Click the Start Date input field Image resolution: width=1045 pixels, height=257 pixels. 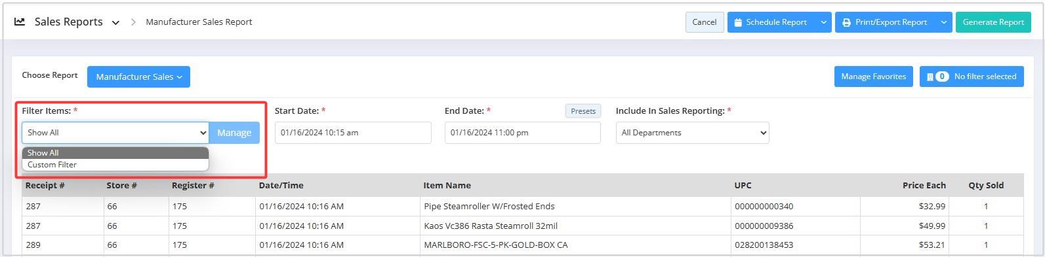tap(353, 133)
